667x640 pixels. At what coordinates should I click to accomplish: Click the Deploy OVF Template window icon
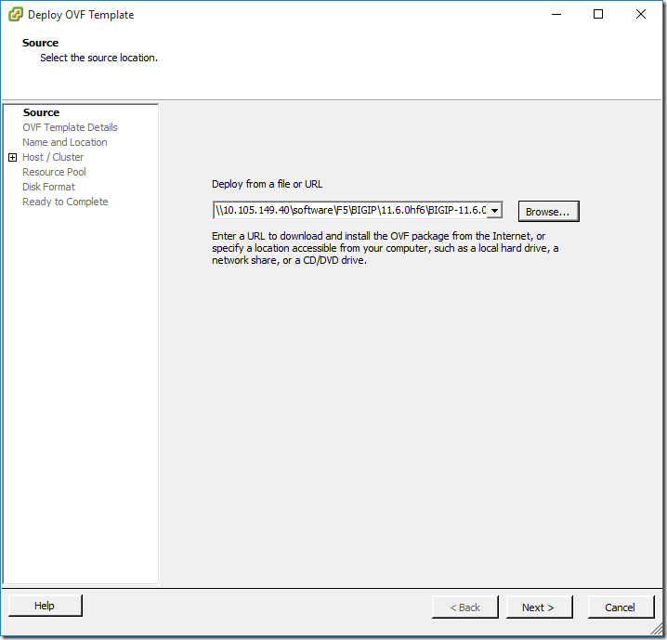[x=16, y=15]
